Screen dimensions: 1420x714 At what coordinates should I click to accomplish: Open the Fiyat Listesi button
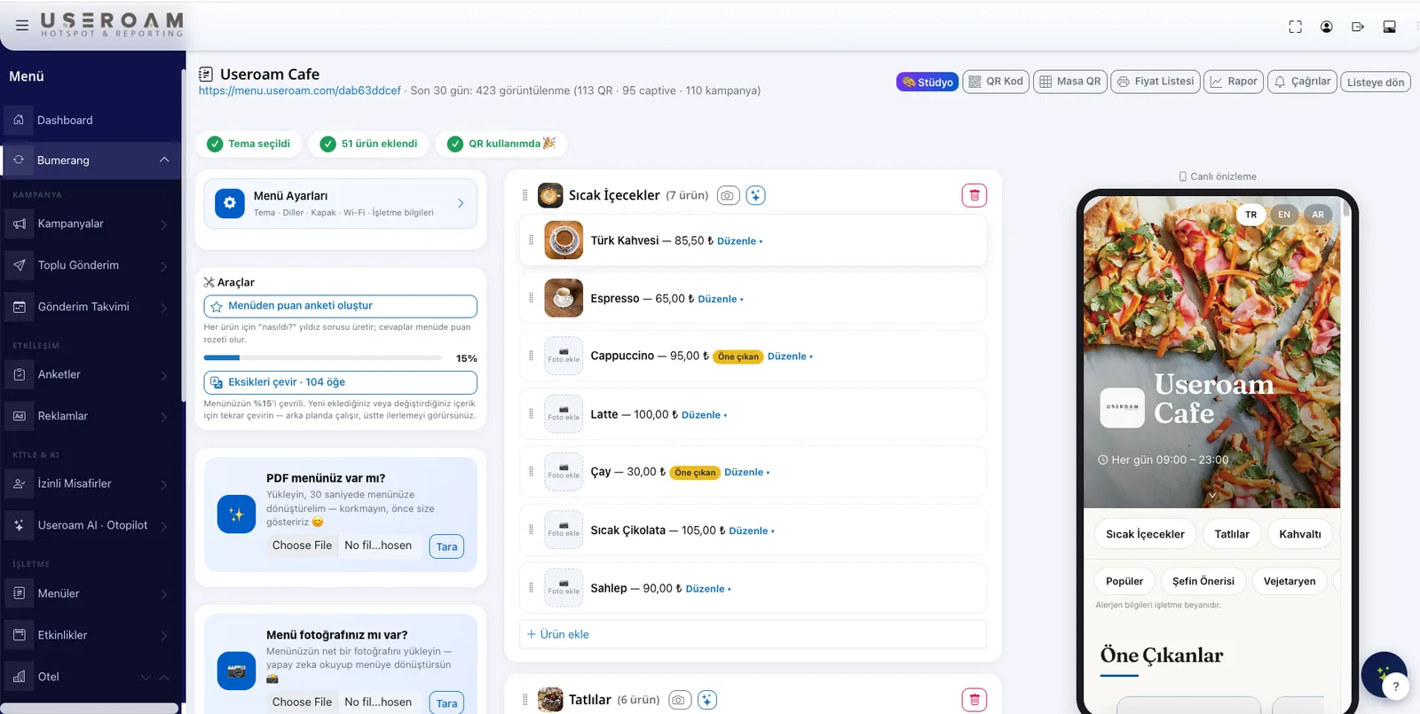(1156, 82)
